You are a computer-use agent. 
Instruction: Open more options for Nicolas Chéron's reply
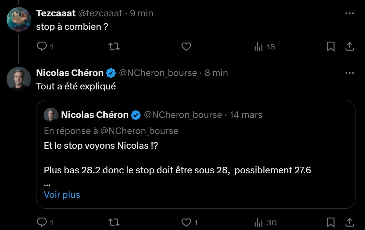(350, 73)
